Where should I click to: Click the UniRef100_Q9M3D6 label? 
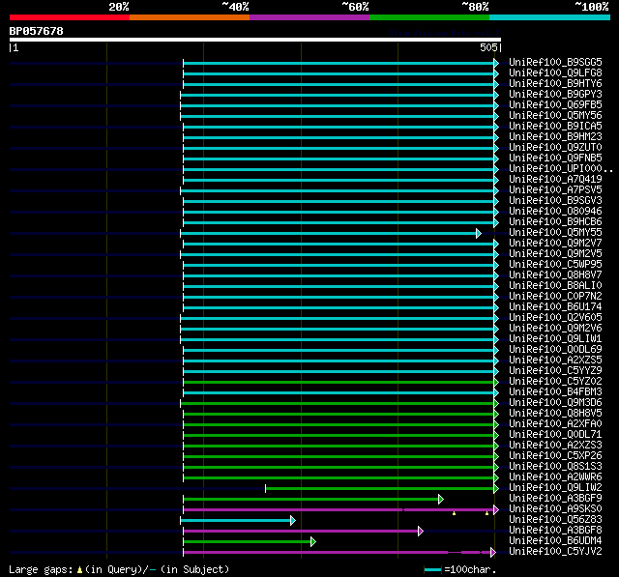click(x=555, y=403)
